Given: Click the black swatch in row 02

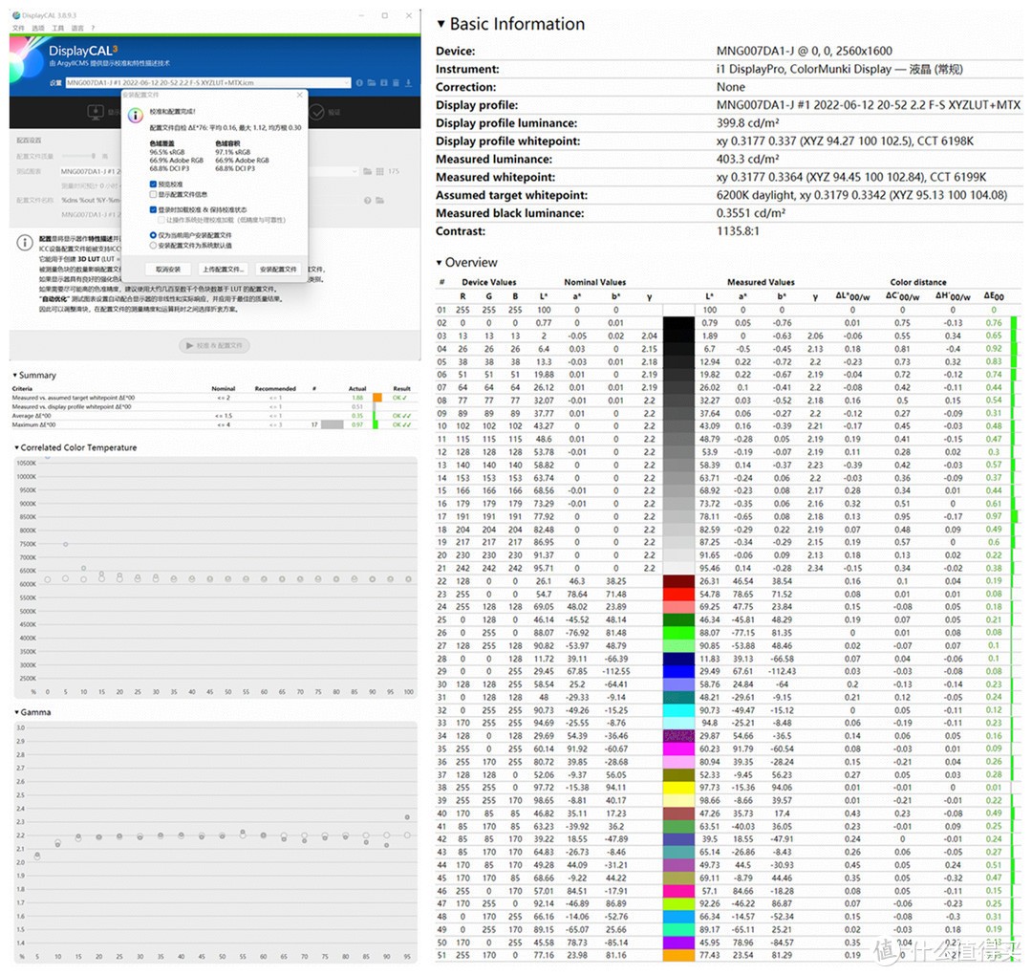Looking at the screenshot, I should pos(678,323).
